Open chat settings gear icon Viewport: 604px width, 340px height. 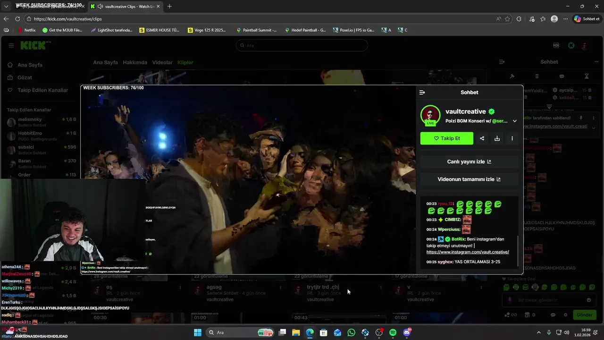(566, 315)
